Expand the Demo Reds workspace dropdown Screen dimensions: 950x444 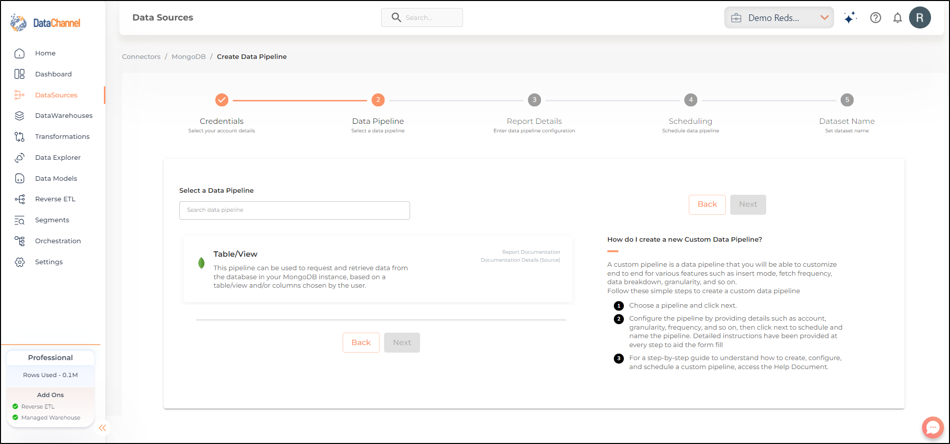point(779,18)
